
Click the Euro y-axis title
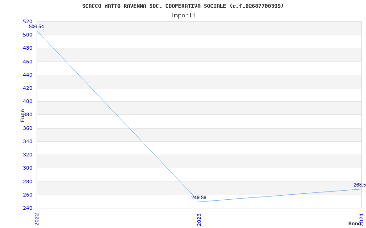click(22, 115)
